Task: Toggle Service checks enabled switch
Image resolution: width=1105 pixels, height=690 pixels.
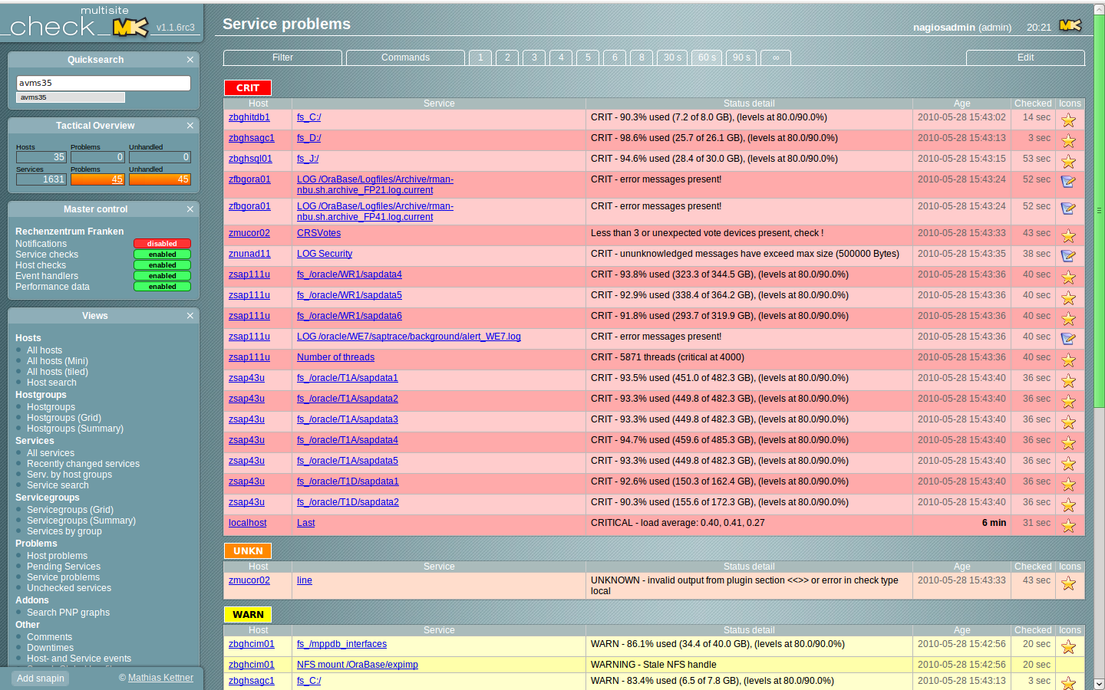Action: (x=162, y=255)
